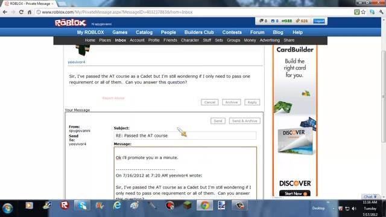Open Profile in the subnav

154,40
